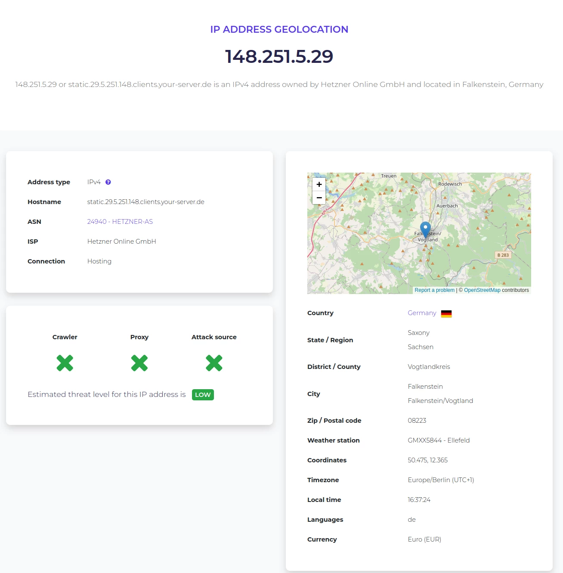Click the map zoom in plus button

click(319, 184)
